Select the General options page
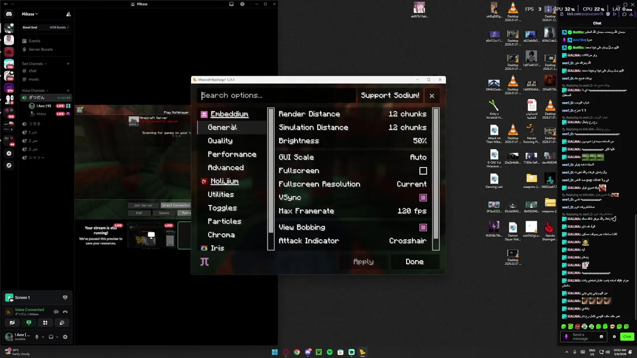This screenshot has width=637, height=358. (x=232, y=127)
